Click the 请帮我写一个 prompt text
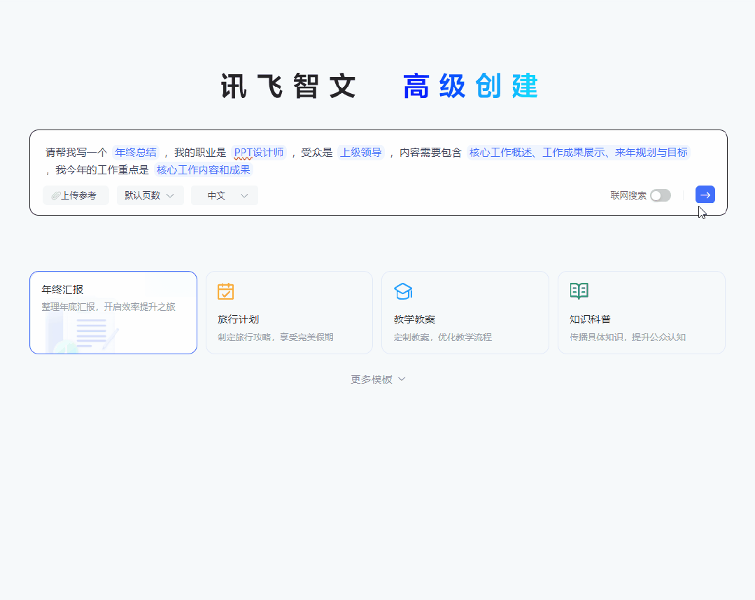This screenshot has height=600, width=755. pyautogui.click(x=76, y=153)
